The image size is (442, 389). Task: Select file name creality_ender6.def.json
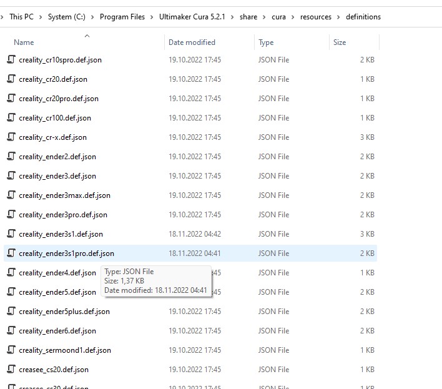click(x=57, y=331)
